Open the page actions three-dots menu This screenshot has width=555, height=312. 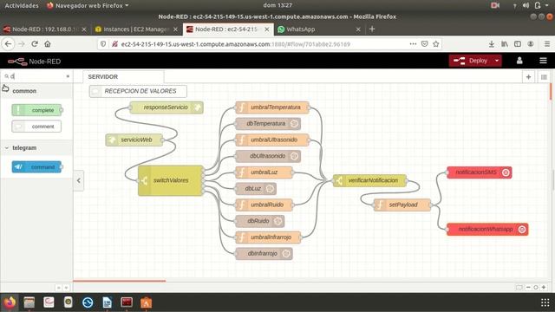pos(413,44)
